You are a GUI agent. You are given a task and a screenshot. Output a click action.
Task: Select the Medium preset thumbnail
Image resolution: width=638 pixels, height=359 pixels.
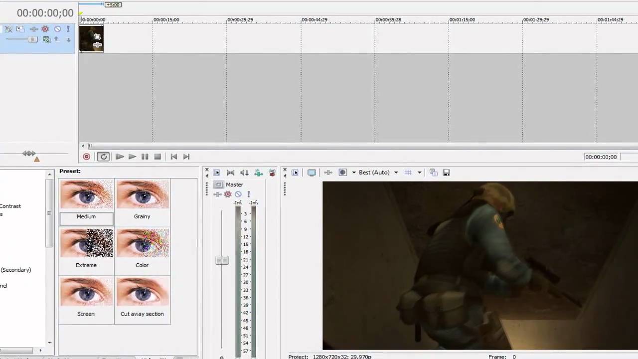(86, 194)
